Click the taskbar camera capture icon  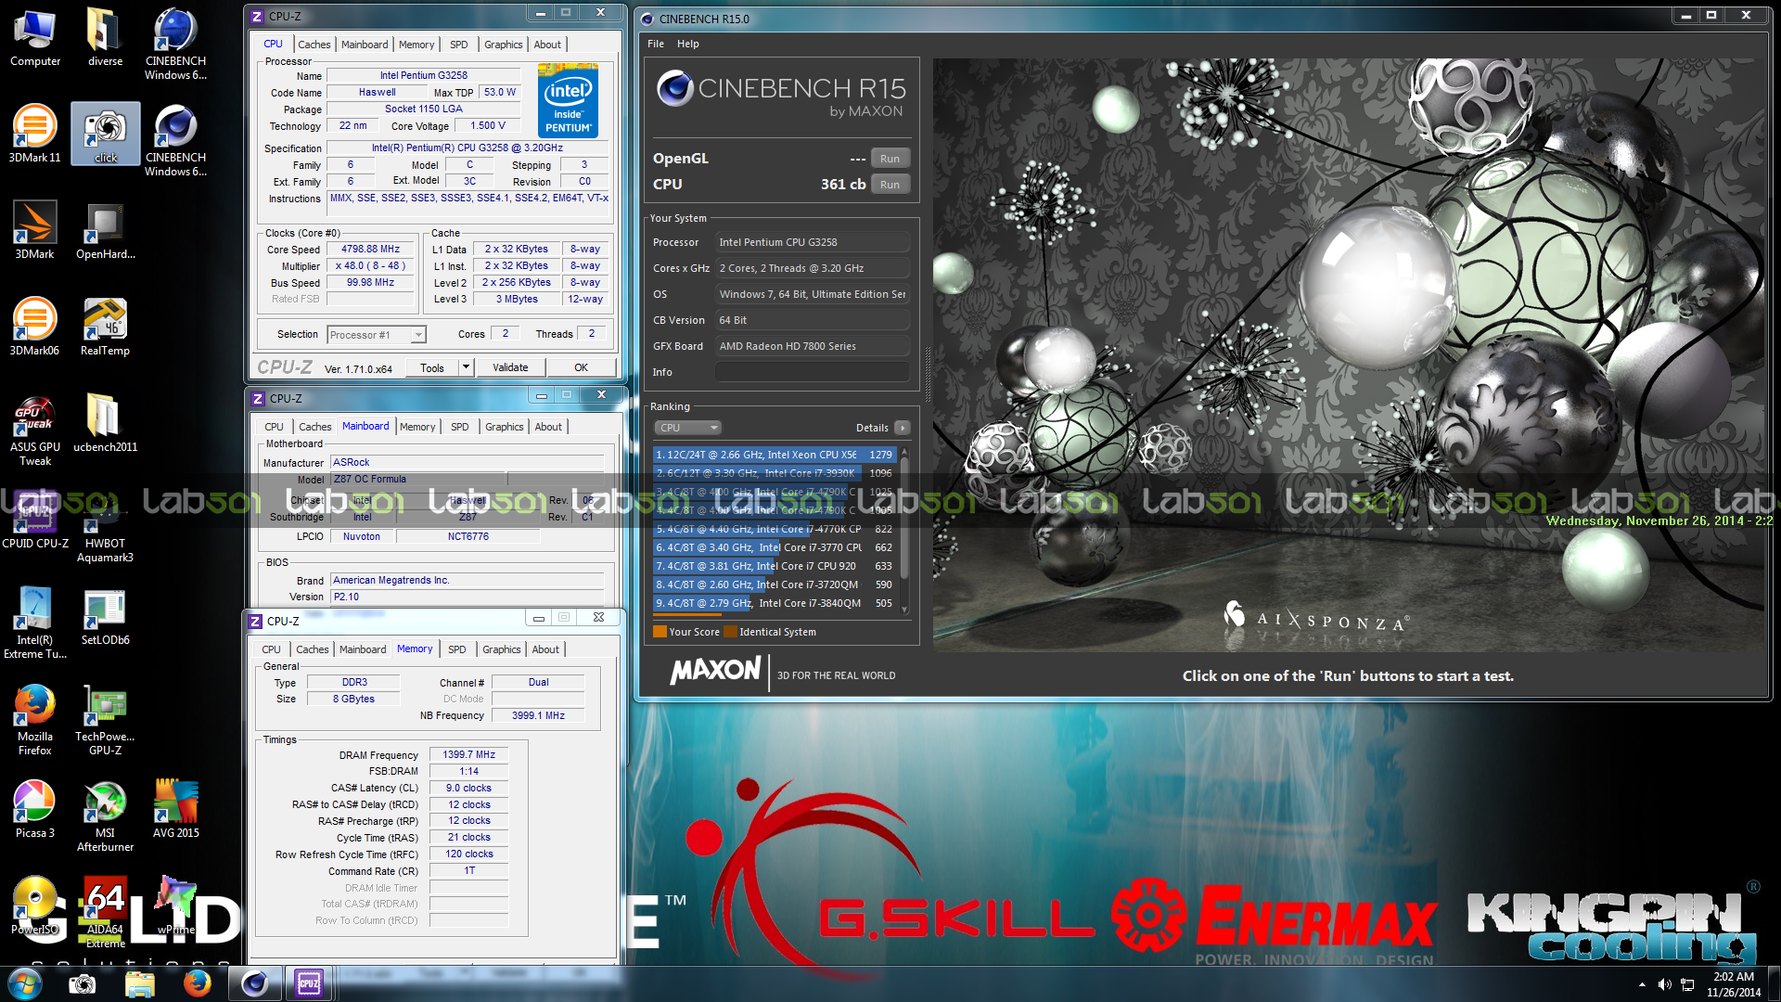click(82, 983)
